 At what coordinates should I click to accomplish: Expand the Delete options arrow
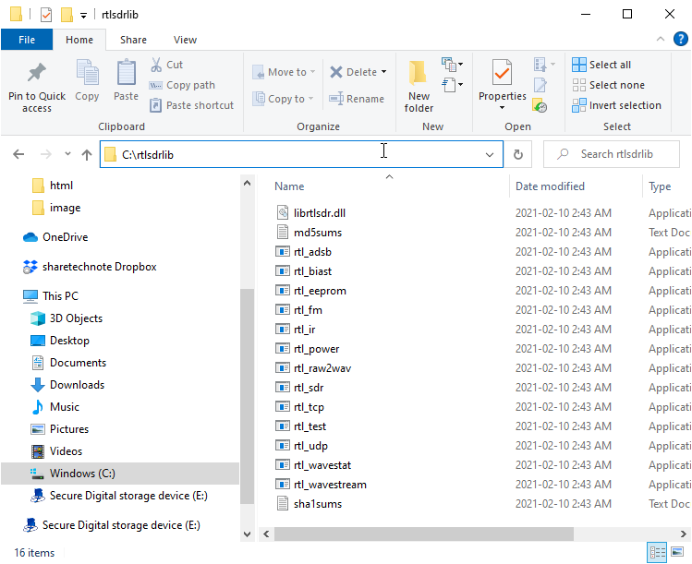pos(384,72)
